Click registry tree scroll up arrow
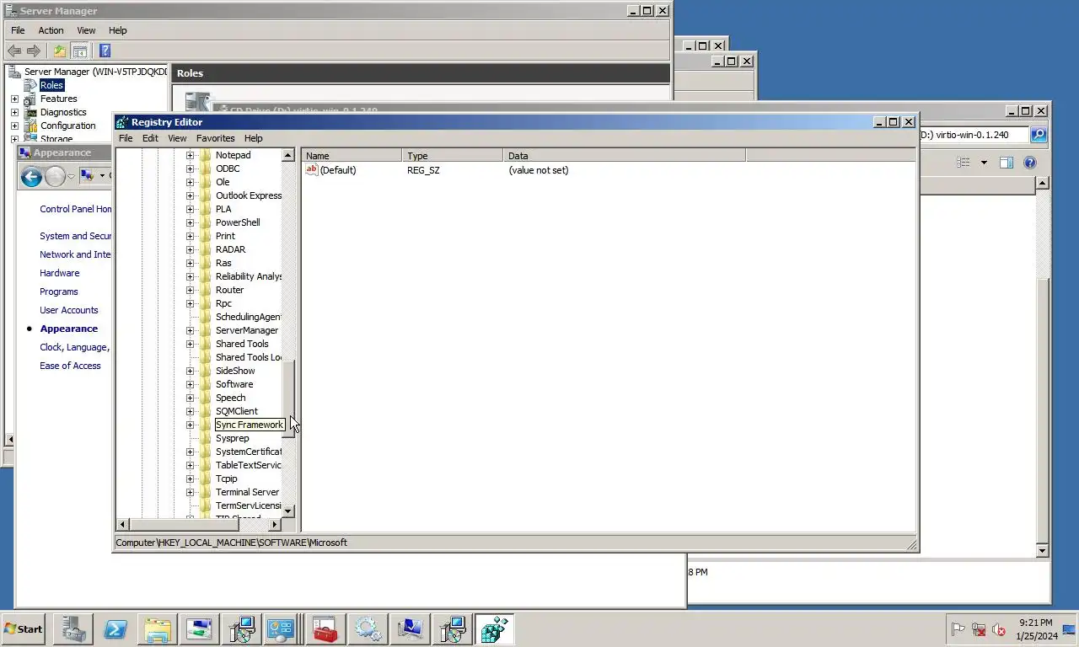 (288, 155)
